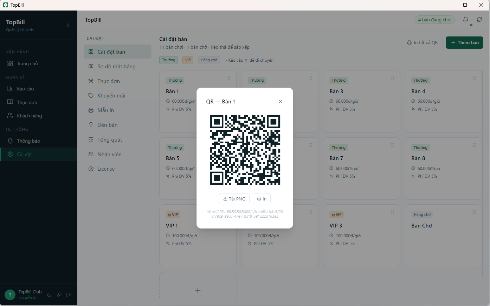Screen dimensions: 490x306
Task: Click the VIP 1 table name
Action: (172, 226)
